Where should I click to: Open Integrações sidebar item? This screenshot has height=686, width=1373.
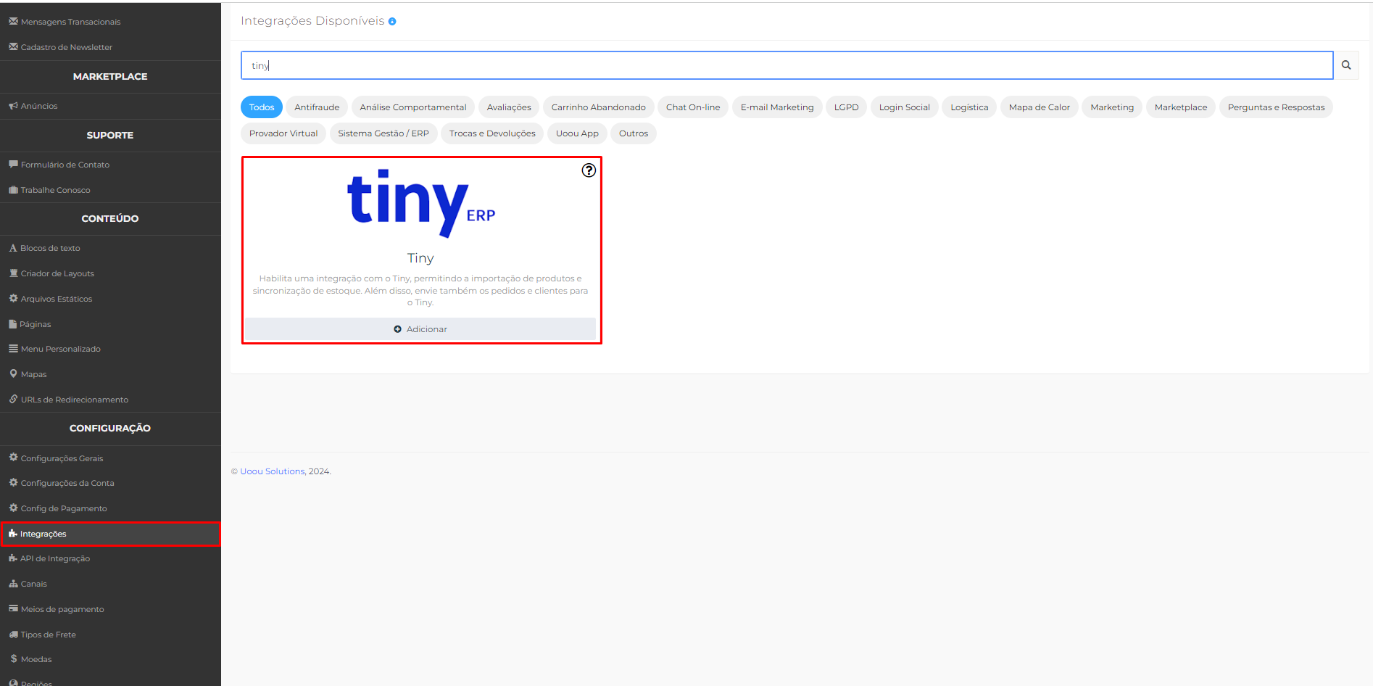pos(110,534)
